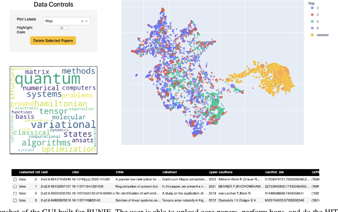Viewport: 338px width, 212px height.
Task: Click Delete Selected Papers button
Action: (x=53, y=41)
